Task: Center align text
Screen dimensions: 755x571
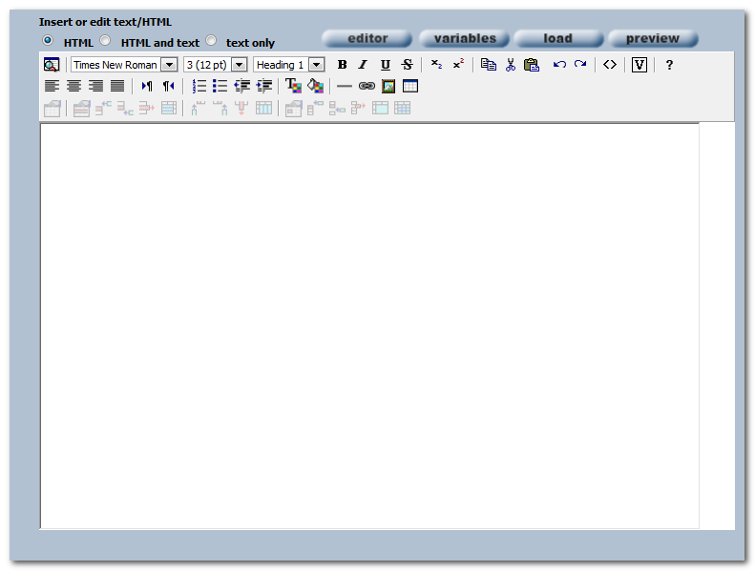Action: pos(73,86)
